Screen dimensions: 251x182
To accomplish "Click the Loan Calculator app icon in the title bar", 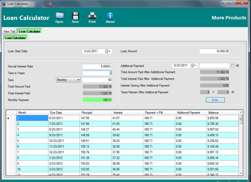I will point(4,4).
